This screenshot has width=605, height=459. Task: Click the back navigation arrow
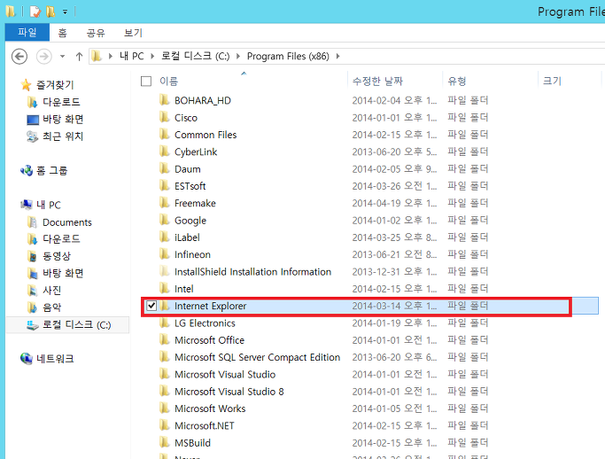[x=19, y=57]
